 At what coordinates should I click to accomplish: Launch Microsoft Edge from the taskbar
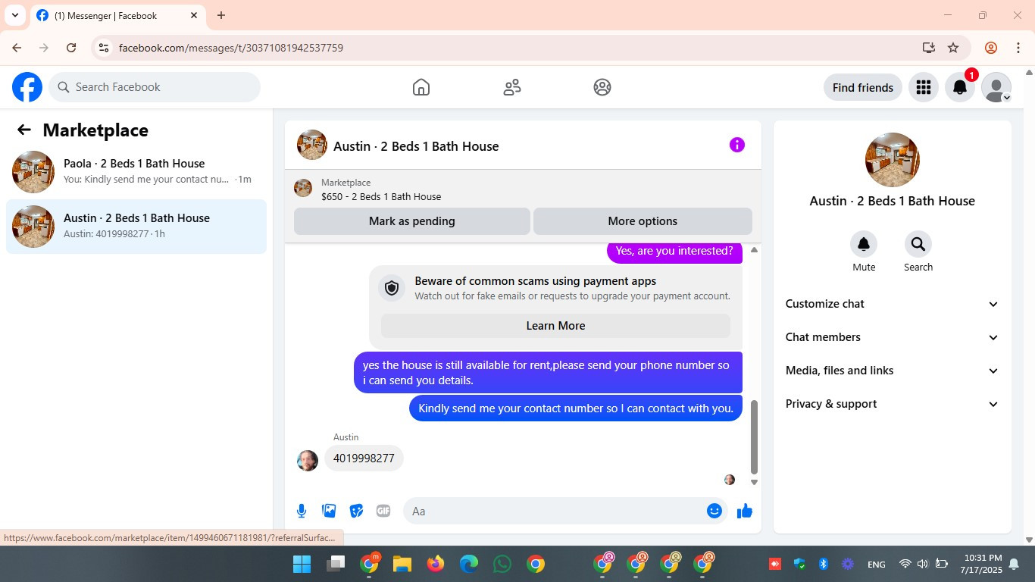pos(469,564)
